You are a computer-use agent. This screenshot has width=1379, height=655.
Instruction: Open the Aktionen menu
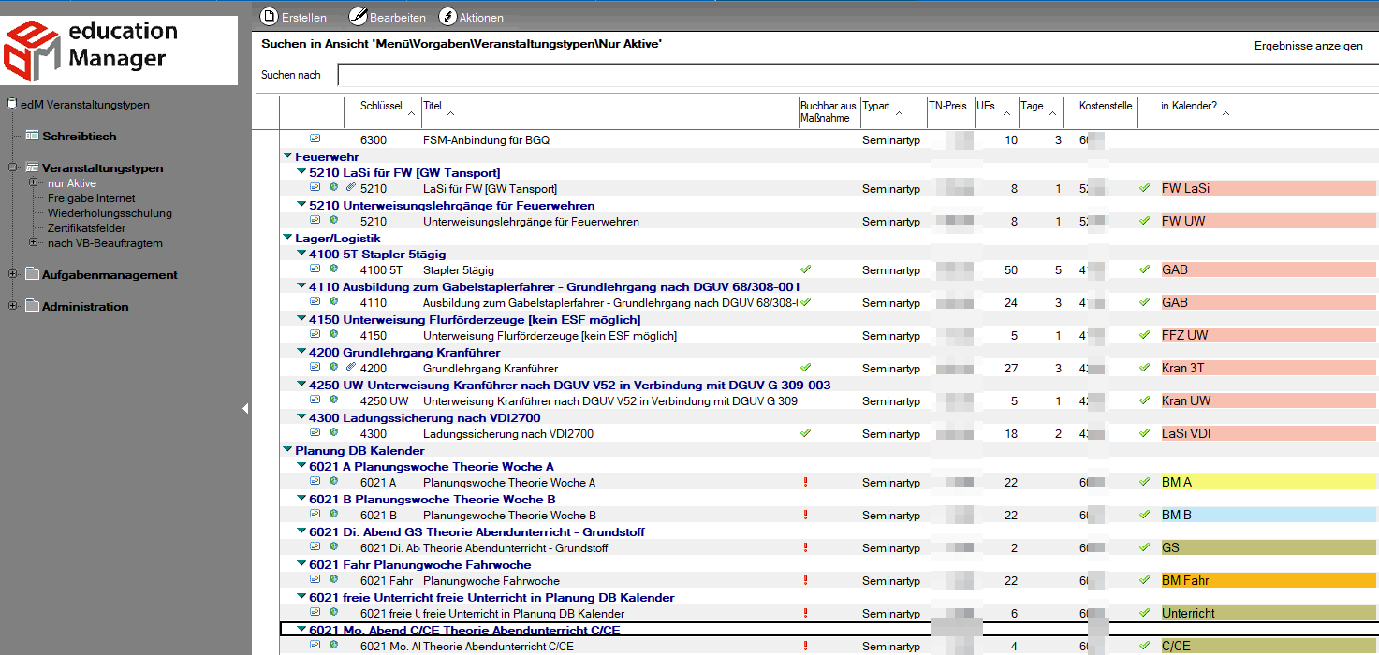(x=471, y=17)
